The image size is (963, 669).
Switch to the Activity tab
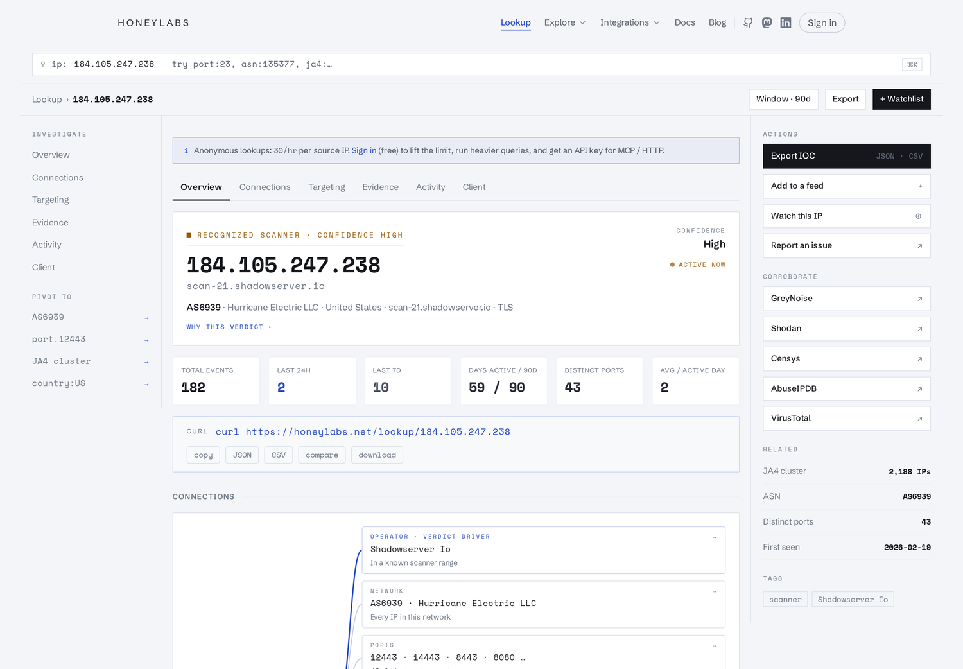point(430,187)
